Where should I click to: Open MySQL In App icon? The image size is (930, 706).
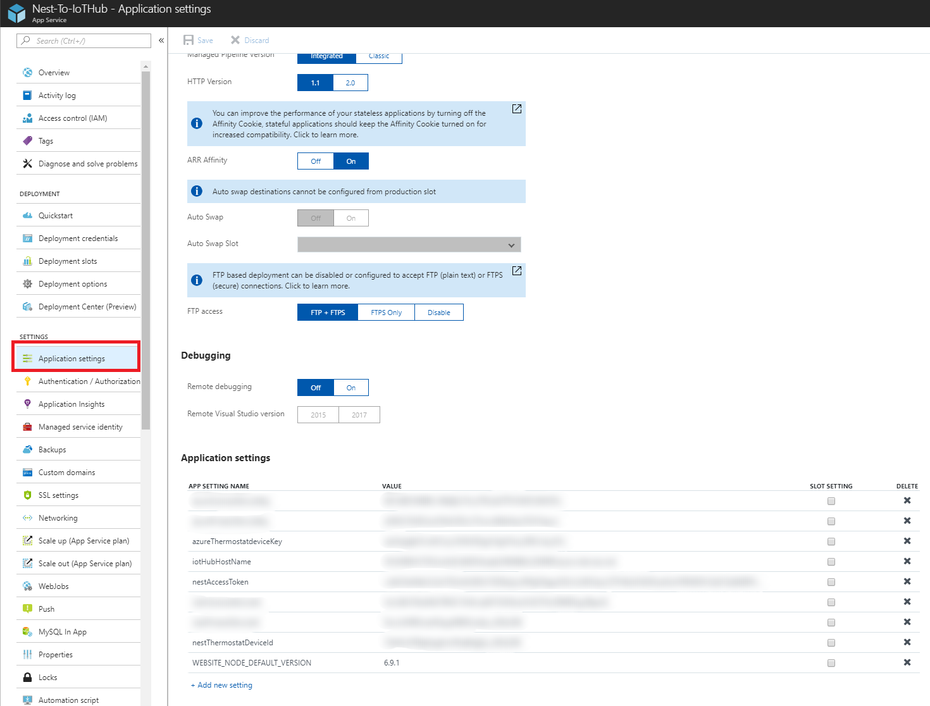pyautogui.click(x=27, y=632)
